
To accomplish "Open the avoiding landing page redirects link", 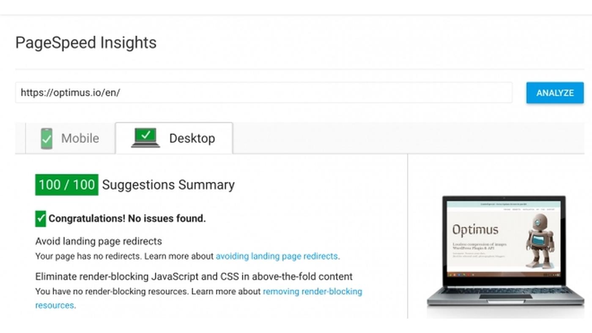I will [277, 256].
